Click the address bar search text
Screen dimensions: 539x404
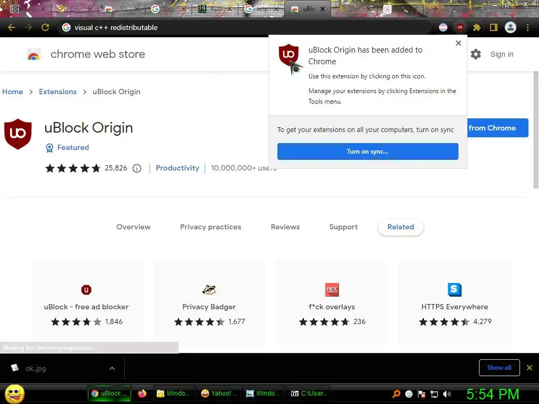tap(116, 27)
